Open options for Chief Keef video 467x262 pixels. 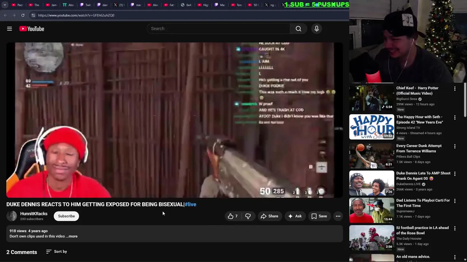[455, 89]
